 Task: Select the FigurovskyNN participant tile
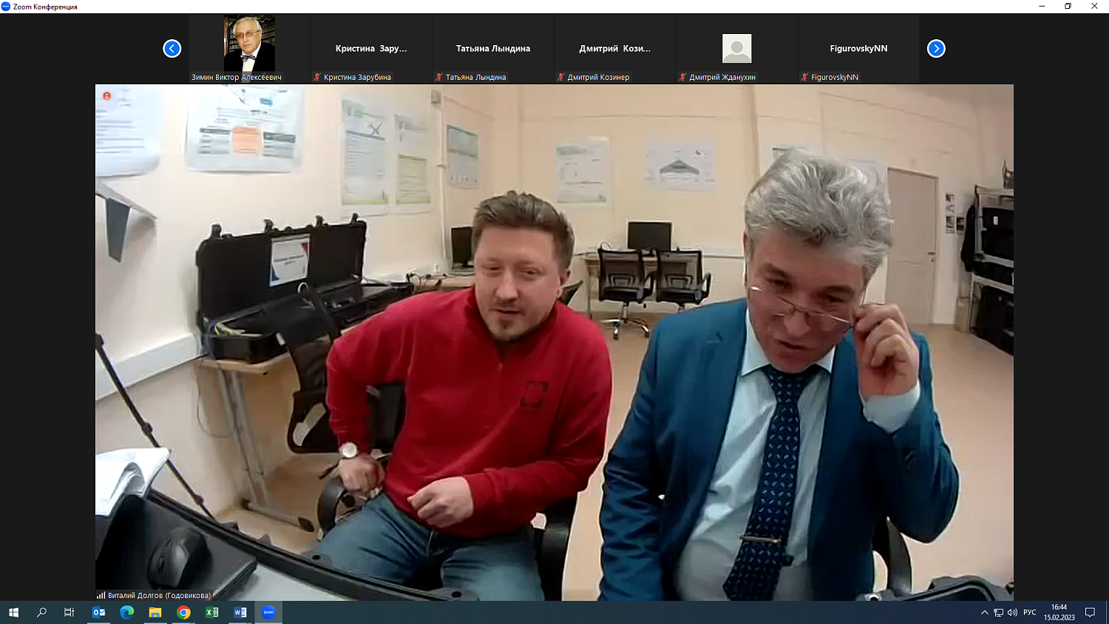coord(858,49)
